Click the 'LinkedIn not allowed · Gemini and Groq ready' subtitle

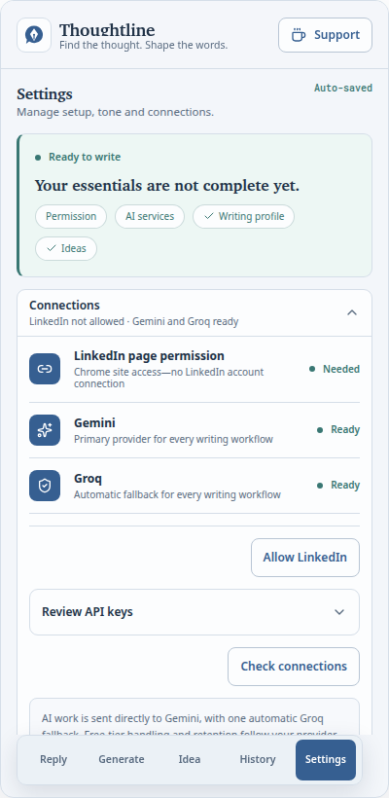click(134, 322)
